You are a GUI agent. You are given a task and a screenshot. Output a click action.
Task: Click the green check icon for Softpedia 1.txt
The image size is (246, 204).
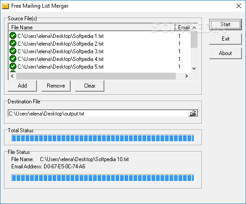tap(13, 36)
